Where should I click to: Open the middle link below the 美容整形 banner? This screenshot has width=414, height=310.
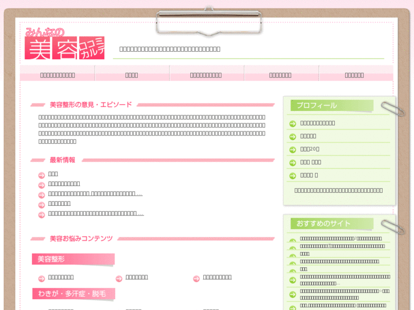[137, 277]
